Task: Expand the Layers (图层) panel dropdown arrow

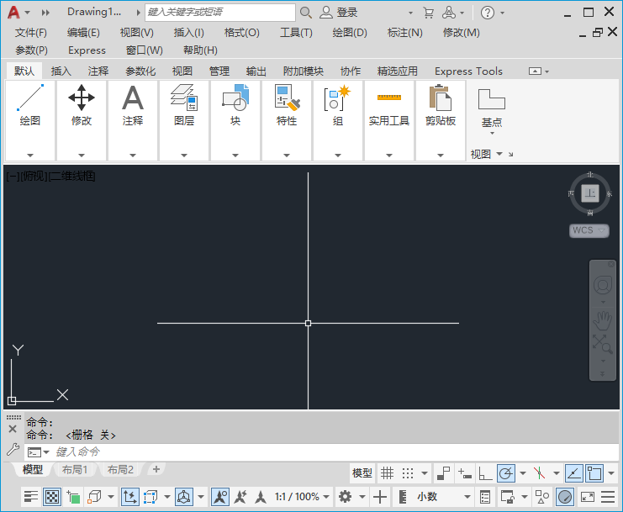Action: point(184,156)
